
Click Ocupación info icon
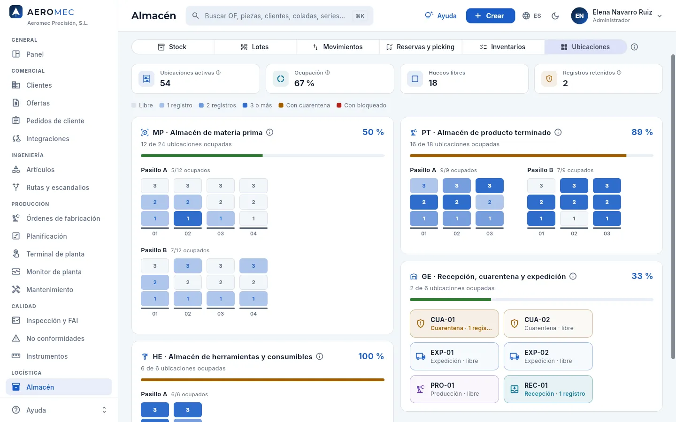pos(328,73)
